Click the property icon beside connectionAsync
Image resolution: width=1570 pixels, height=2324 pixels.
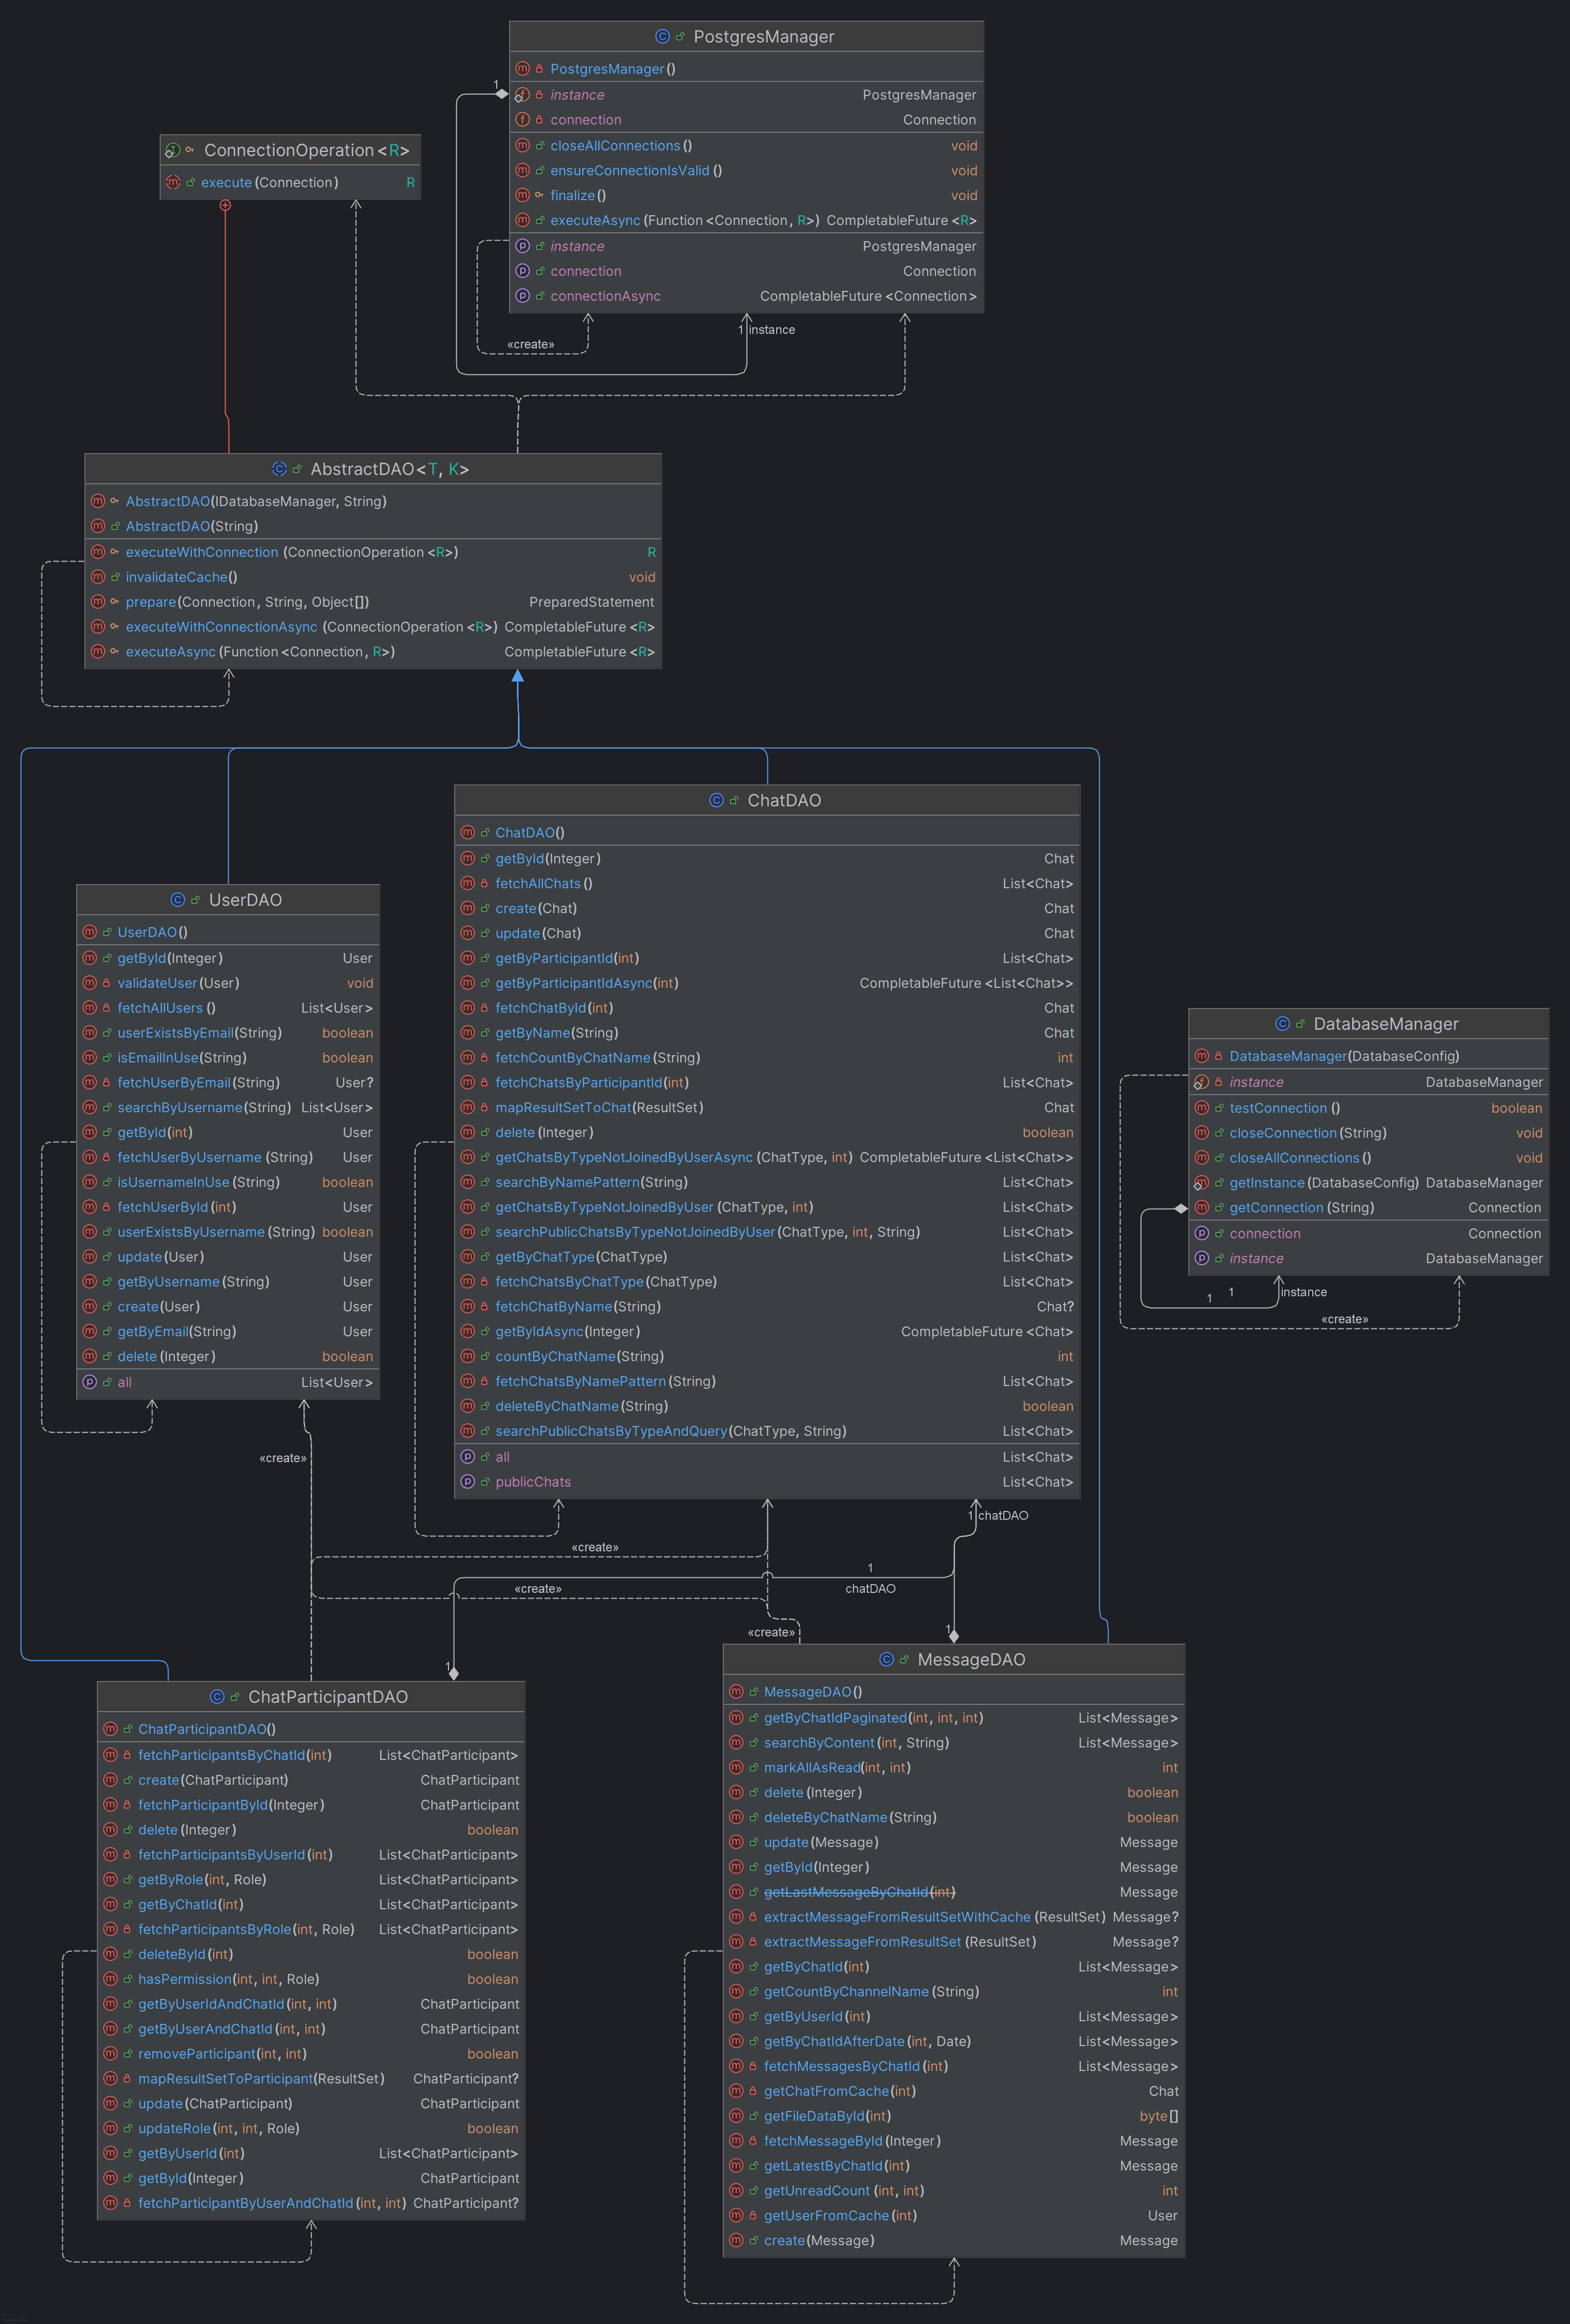tap(522, 296)
